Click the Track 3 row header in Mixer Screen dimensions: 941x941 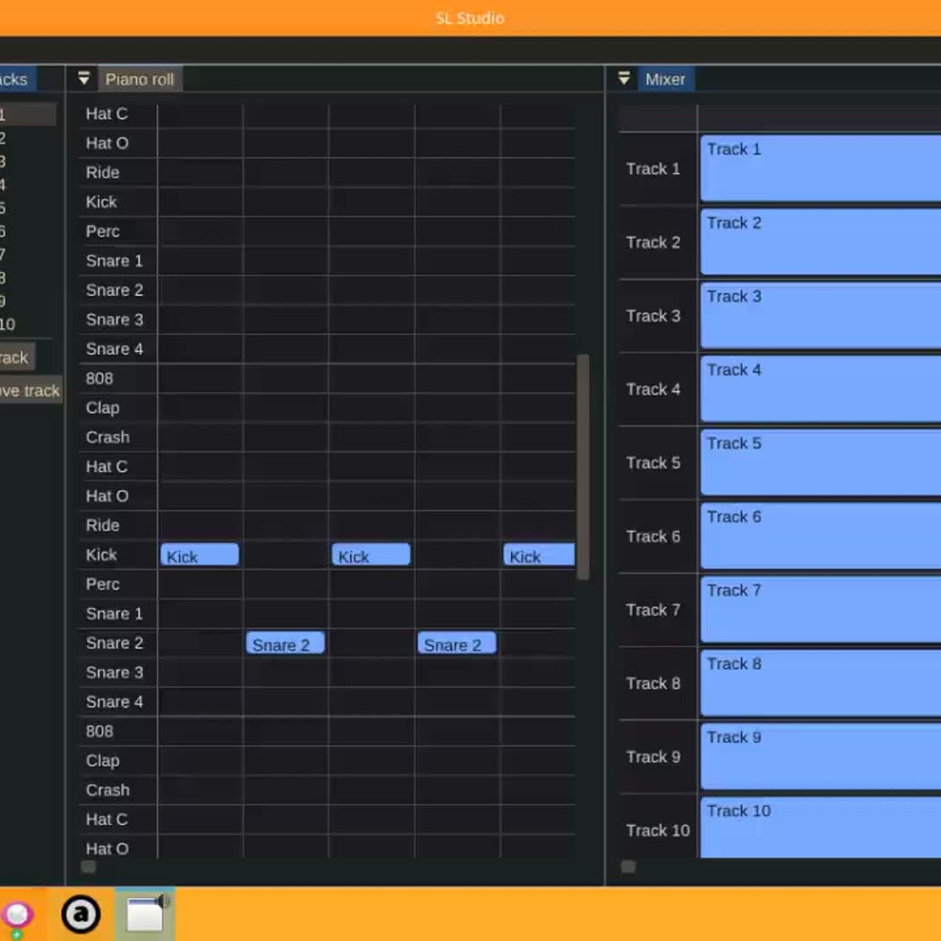(657, 316)
